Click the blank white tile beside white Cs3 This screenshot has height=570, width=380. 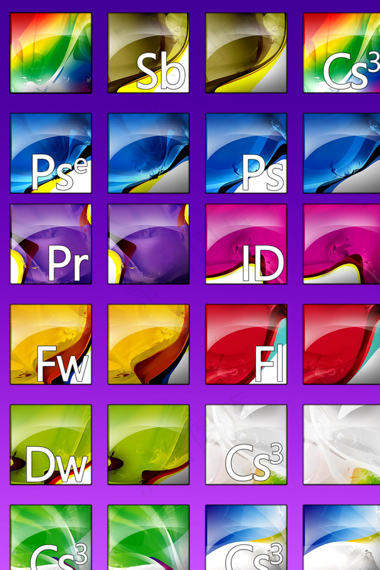click(x=341, y=445)
